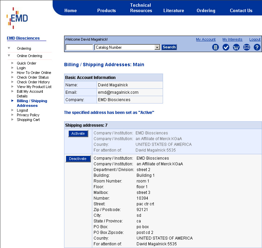262x248 pixels.
Task: Open Login in the sidebar
Action: [x=21, y=68]
